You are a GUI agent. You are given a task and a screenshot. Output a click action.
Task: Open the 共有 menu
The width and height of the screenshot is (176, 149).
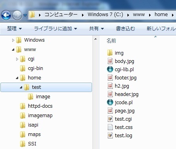(x=96, y=28)
